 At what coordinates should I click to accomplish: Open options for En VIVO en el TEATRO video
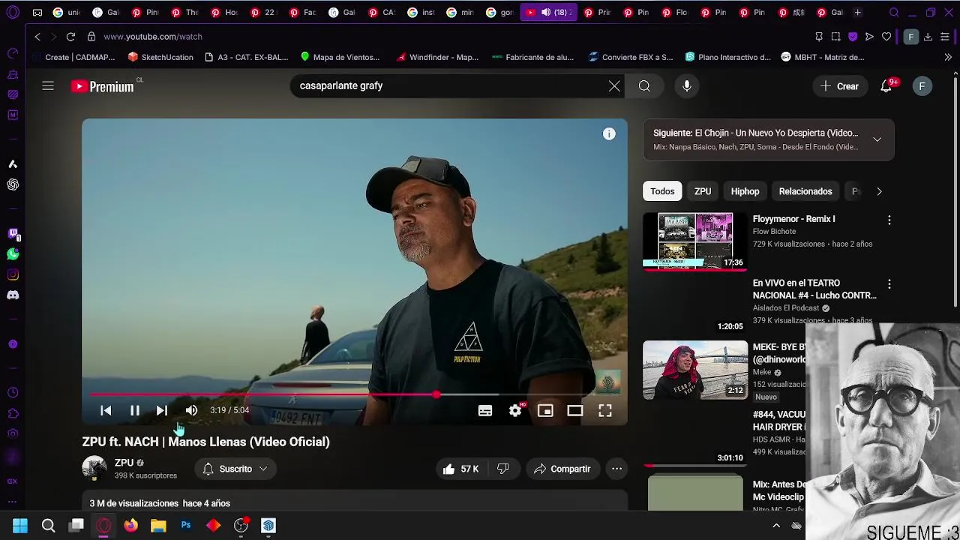point(889,285)
